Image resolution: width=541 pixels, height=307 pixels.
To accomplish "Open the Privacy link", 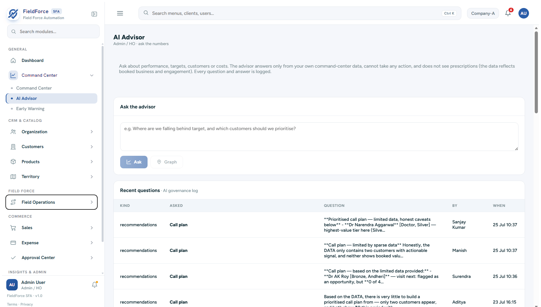I will pos(27,304).
